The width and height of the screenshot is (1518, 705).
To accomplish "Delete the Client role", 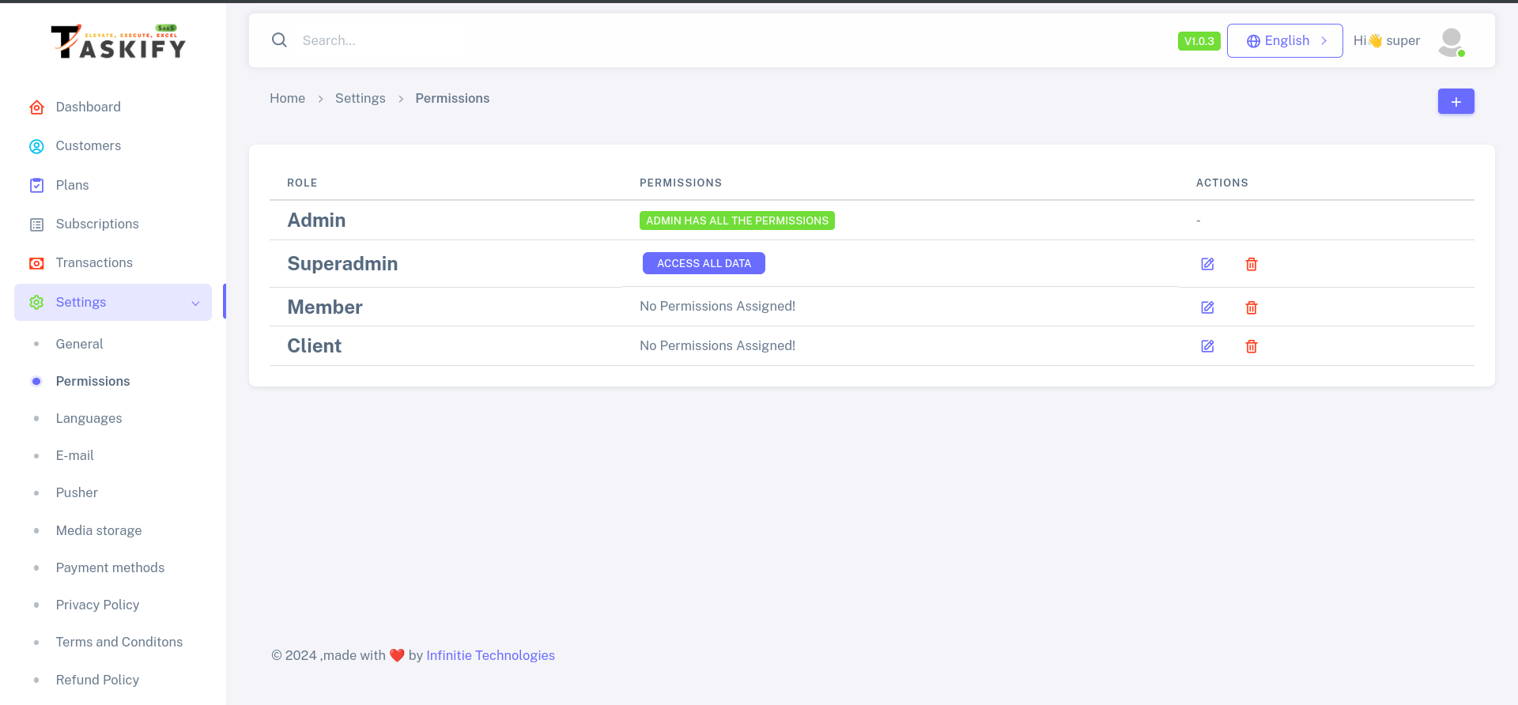I will click(1252, 346).
